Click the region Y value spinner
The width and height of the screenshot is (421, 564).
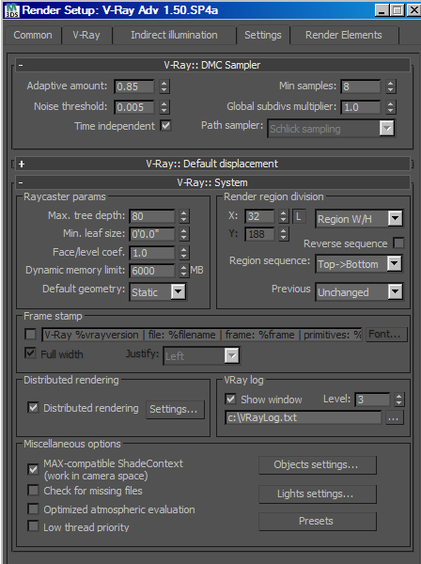point(284,234)
